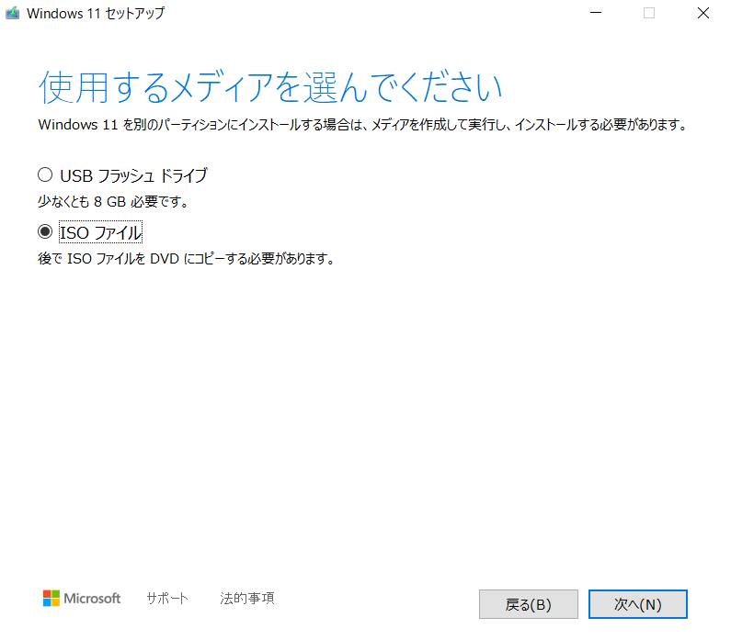The width and height of the screenshot is (731, 640).
Task: Select the ISO ファイル radio button
Action: [45, 231]
